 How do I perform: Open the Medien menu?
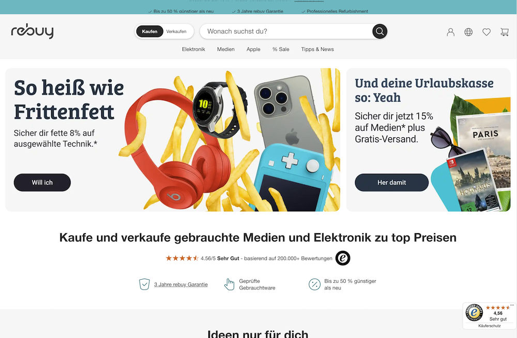click(x=226, y=50)
